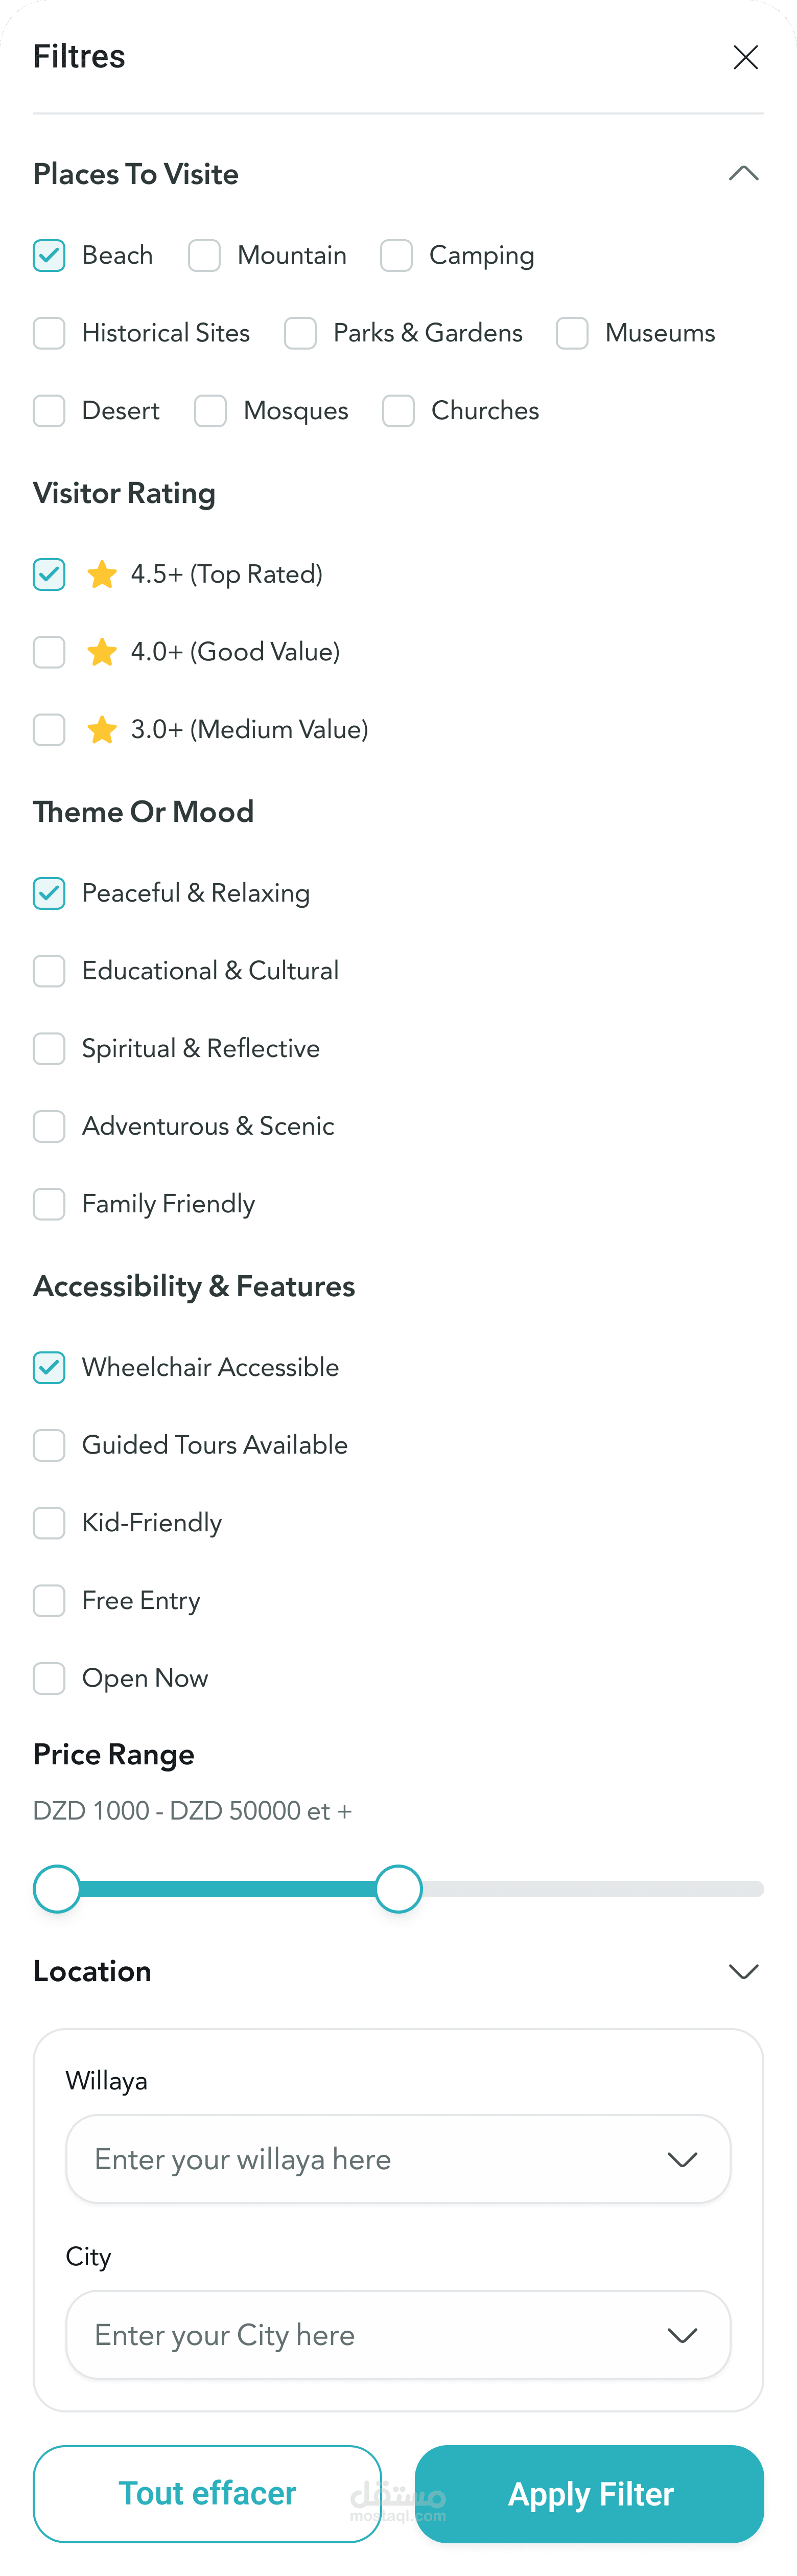Viewport: 797px width, 2576px height.
Task: Enable the Museums checkbox
Action: pyautogui.click(x=572, y=333)
